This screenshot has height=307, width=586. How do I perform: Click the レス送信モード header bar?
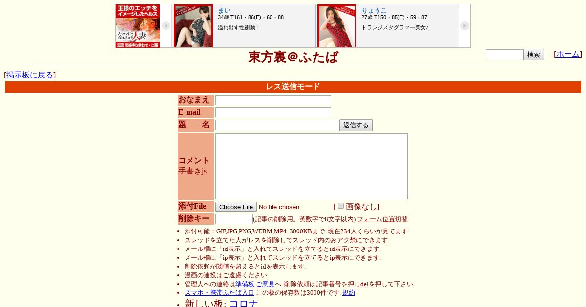293,87
